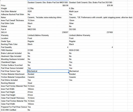
Task: Select the 6.2lbs weight cell
Action: click(x=91, y=8)
